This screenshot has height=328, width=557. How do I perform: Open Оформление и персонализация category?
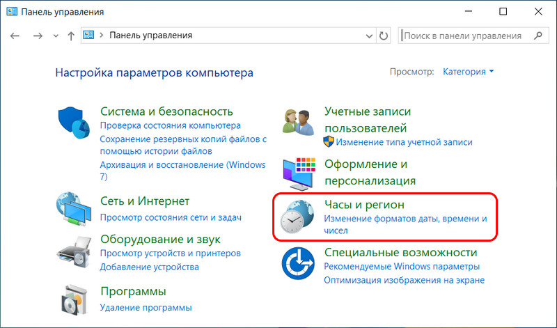point(370,172)
